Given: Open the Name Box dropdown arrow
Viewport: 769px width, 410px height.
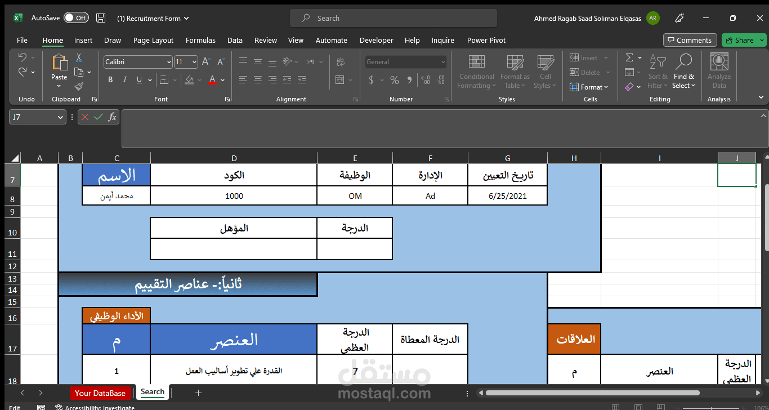Looking at the screenshot, I should click(61, 117).
